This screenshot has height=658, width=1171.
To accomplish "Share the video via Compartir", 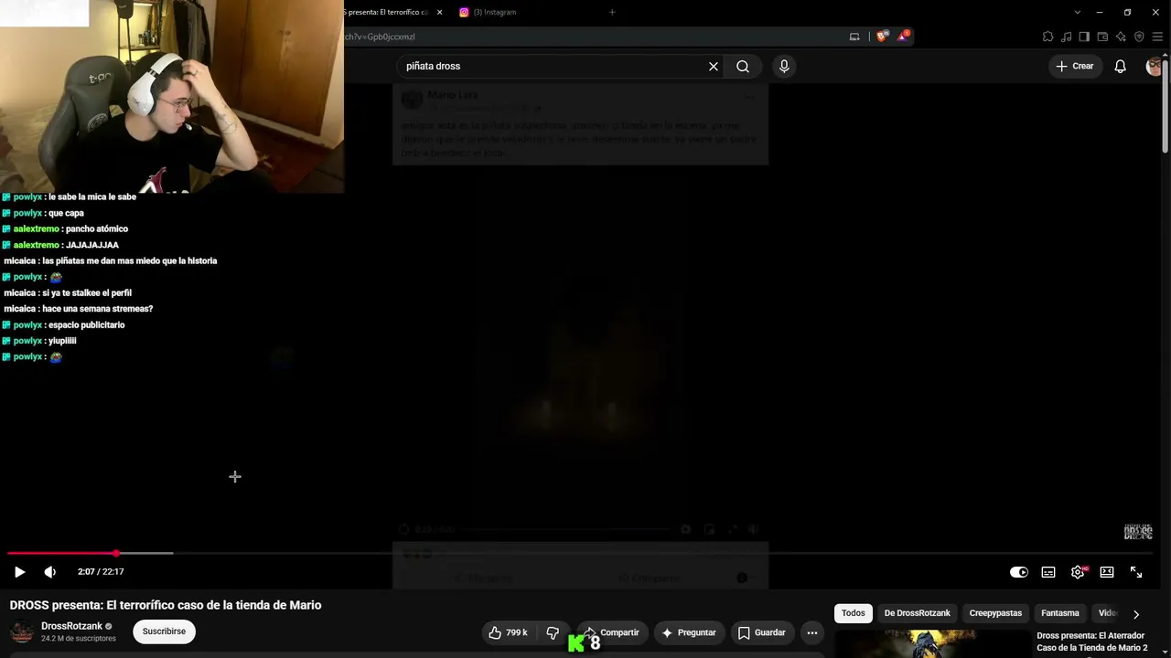I will click(x=611, y=632).
